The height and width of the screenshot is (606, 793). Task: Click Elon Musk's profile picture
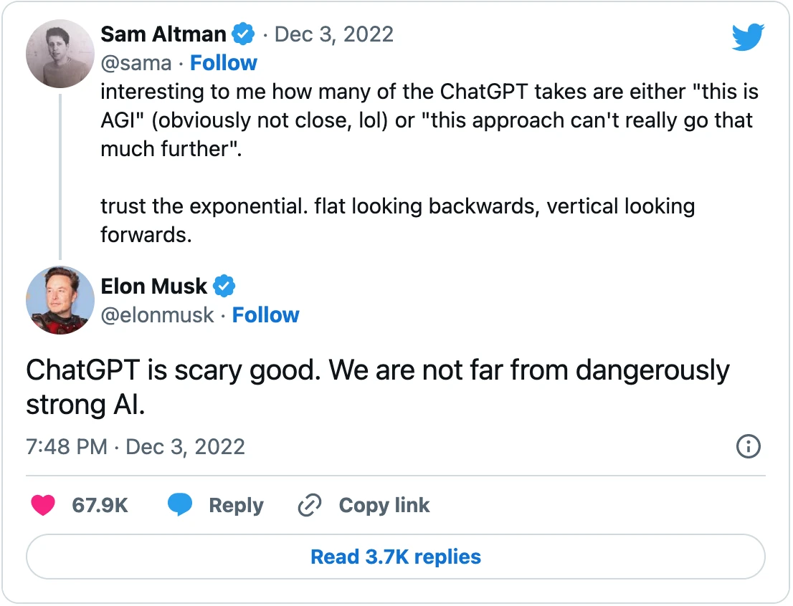[60, 300]
